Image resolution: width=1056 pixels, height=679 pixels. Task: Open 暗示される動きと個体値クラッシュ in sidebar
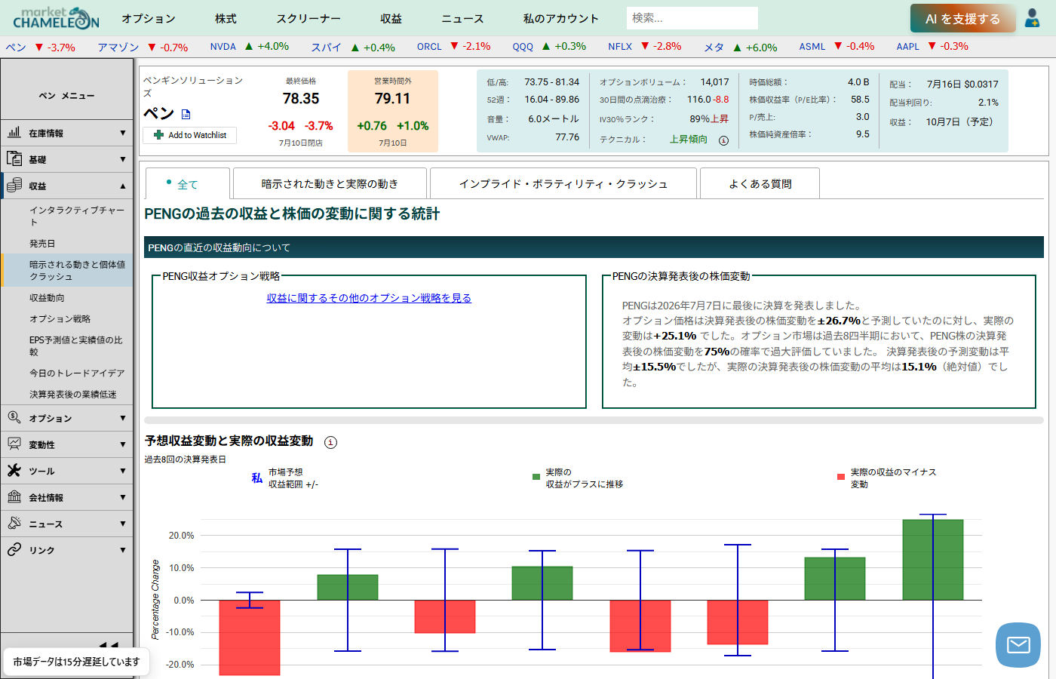(x=77, y=270)
